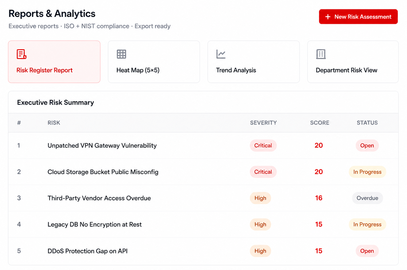Select the Trend Analysis tab
407x270 pixels.
pyautogui.click(x=254, y=62)
